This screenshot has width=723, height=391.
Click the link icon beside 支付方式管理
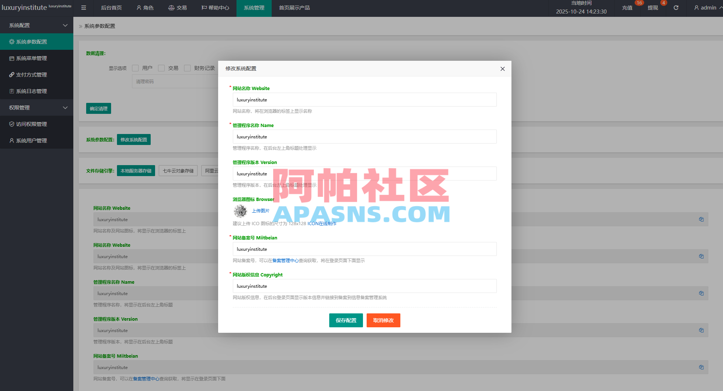pyautogui.click(x=11, y=74)
